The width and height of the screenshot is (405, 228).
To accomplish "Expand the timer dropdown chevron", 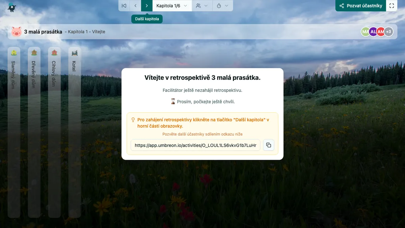I will click(x=227, y=5).
